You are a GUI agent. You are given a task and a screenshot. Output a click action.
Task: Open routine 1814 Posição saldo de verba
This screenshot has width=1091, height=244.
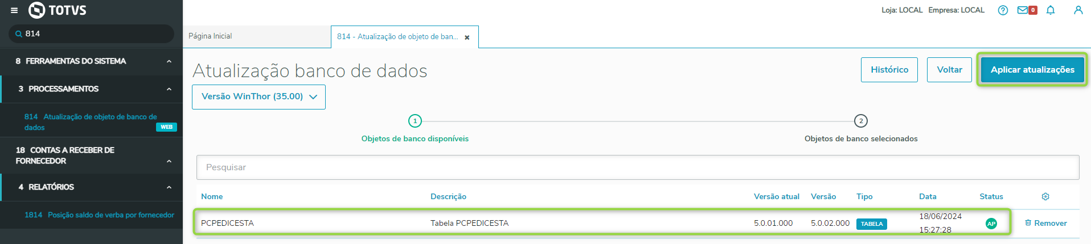[99, 215]
